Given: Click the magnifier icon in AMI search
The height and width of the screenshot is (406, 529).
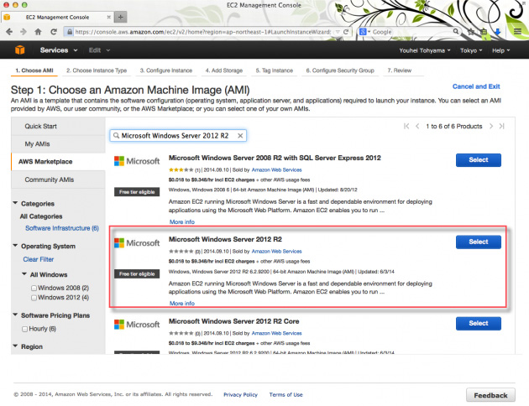Looking at the screenshot, I should pos(116,135).
